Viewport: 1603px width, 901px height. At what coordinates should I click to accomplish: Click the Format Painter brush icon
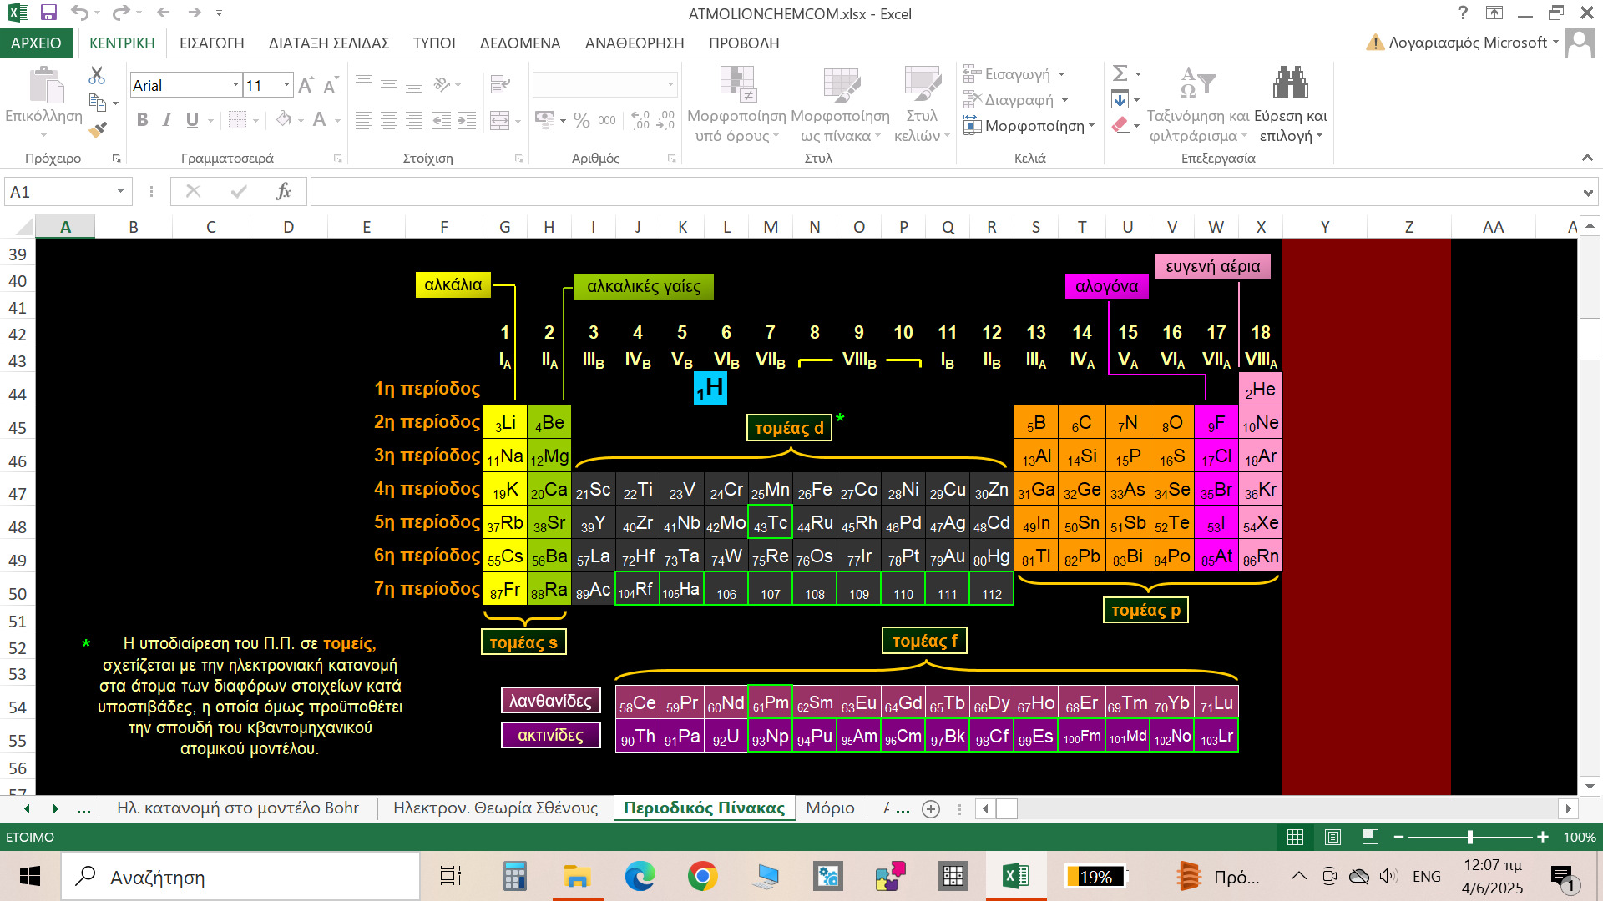coord(98,129)
